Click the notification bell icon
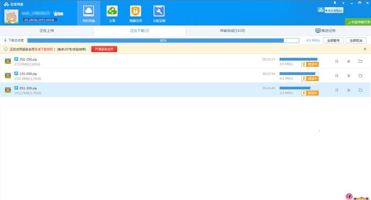Screen dimensions: 371x200 pos(335,3)
